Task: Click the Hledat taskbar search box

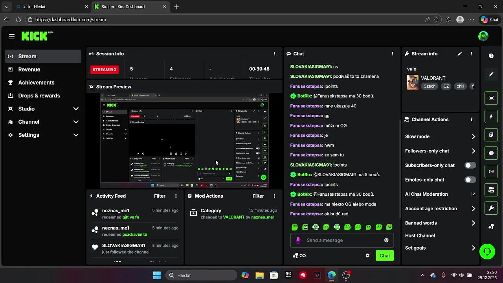Action: (200, 275)
